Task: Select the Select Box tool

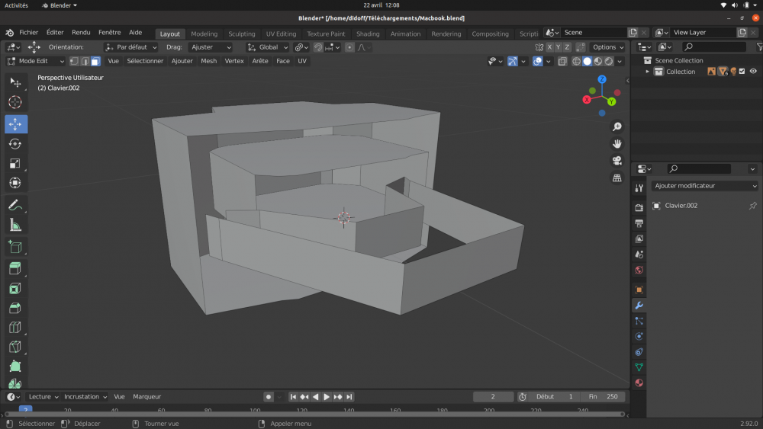Action: (x=15, y=82)
